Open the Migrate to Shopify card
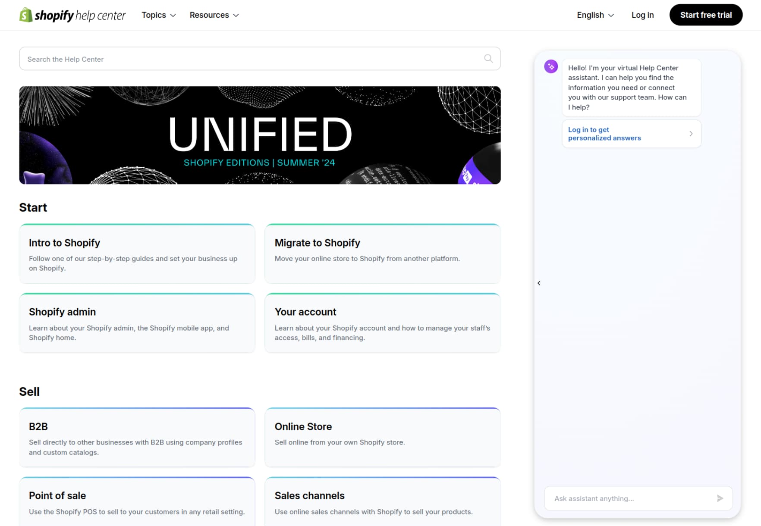The width and height of the screenshot is (761, 526). (383, 254)
